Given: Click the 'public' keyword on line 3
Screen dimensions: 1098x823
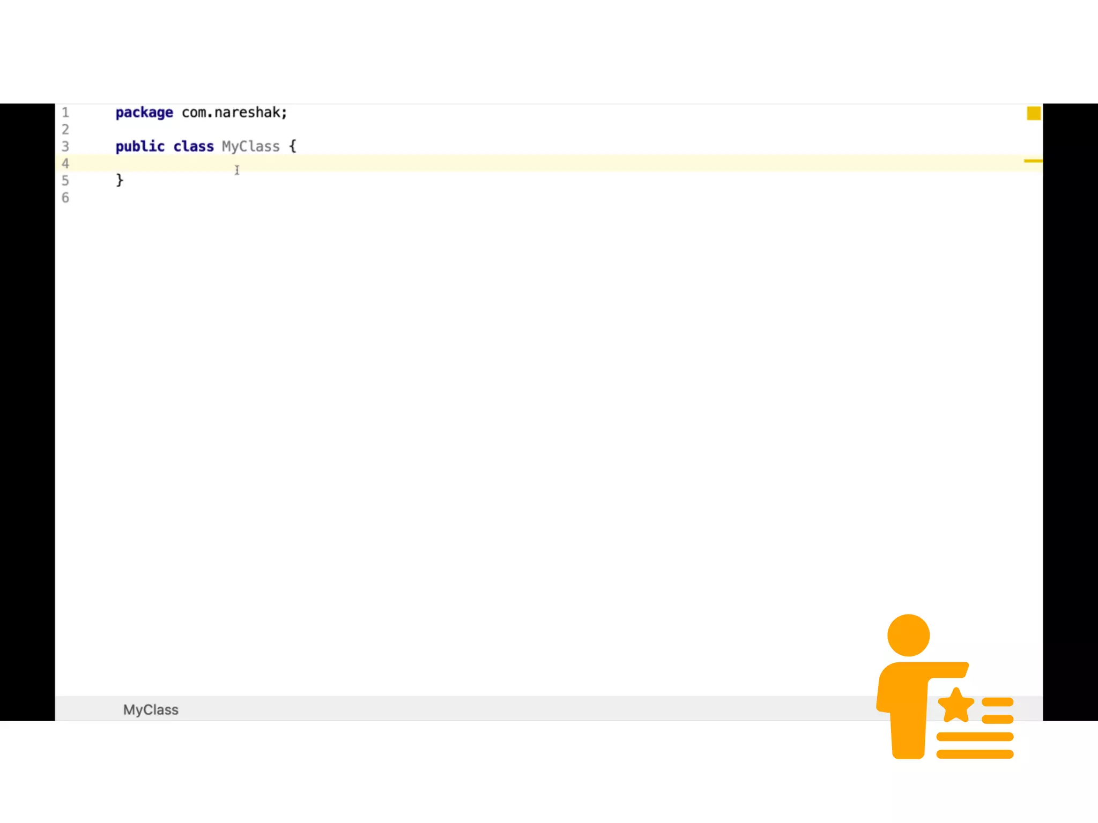Looking at the screenshot, I should (140, 147).
